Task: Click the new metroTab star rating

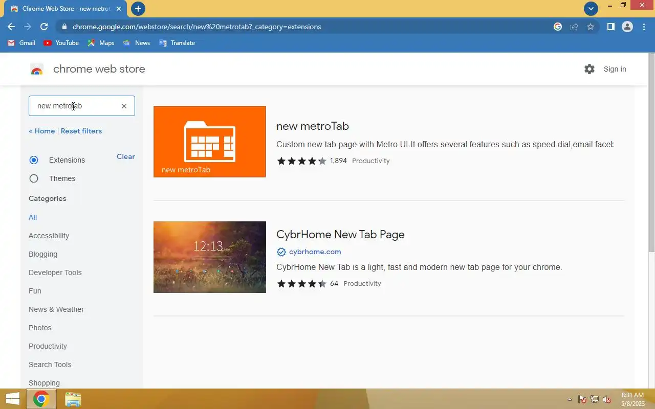Action: pyautogui.click(x=301, y=161)
